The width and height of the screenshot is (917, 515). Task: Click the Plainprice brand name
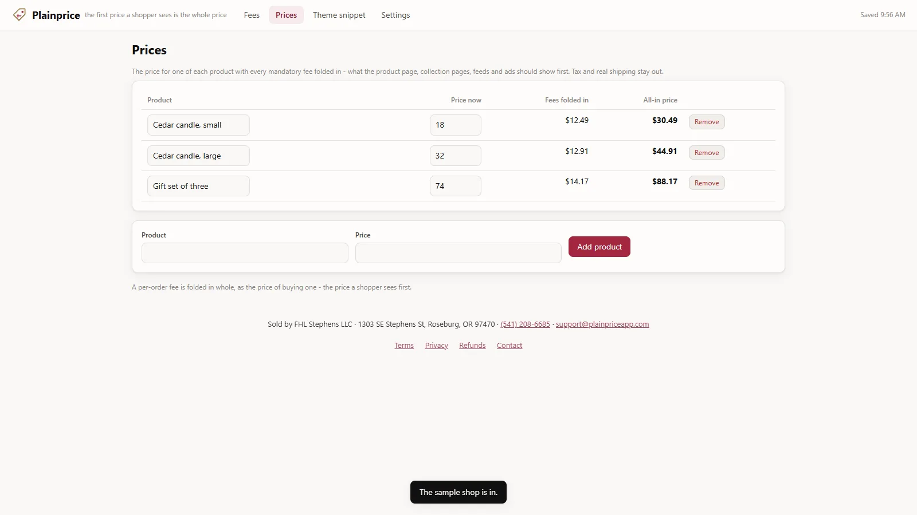[x=56, y=15]
